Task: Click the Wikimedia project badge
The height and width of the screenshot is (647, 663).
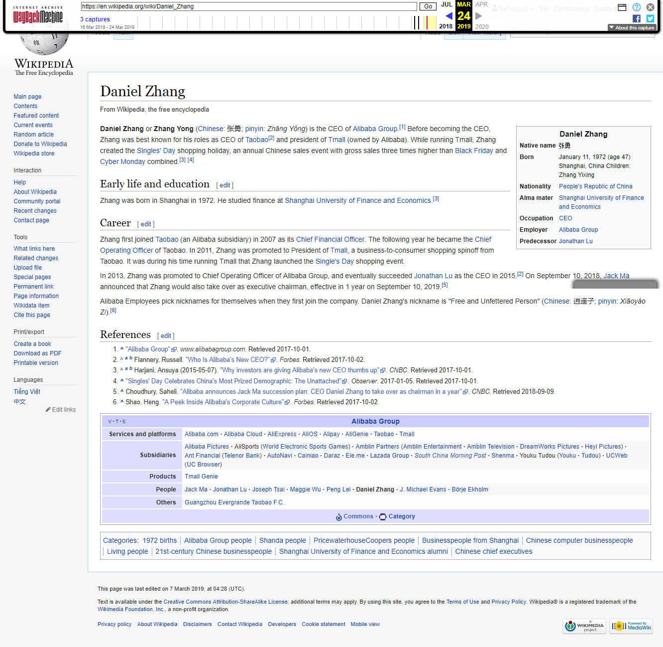Action: [584, 626]
